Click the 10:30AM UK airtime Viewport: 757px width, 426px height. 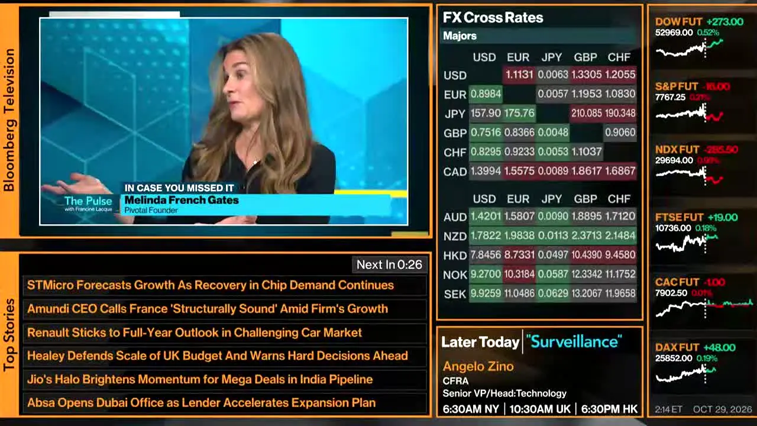click(540, 409)
